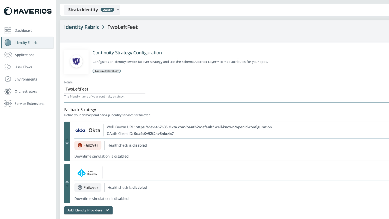Open the Service Extensions page

tap(28, 103)
